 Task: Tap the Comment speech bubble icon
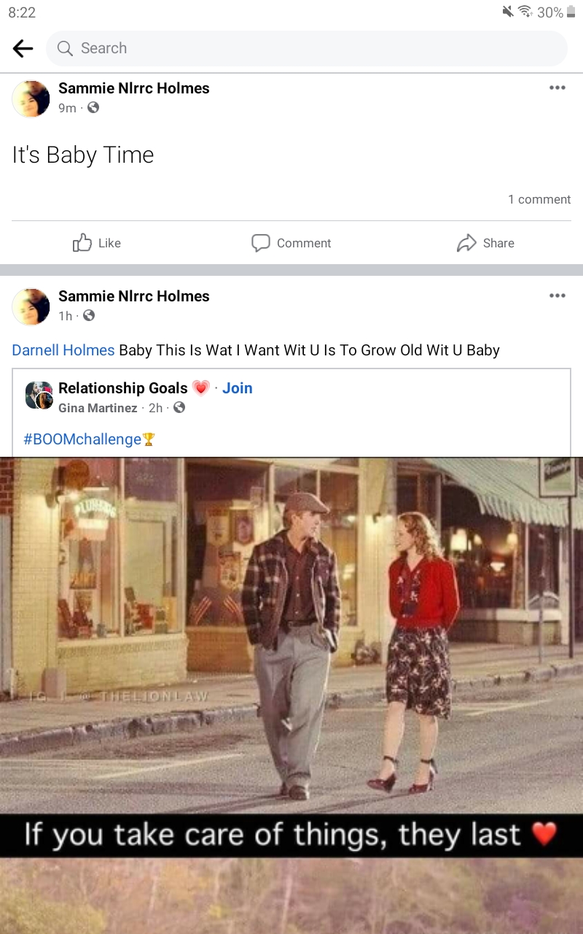click(x=261, y=243)
